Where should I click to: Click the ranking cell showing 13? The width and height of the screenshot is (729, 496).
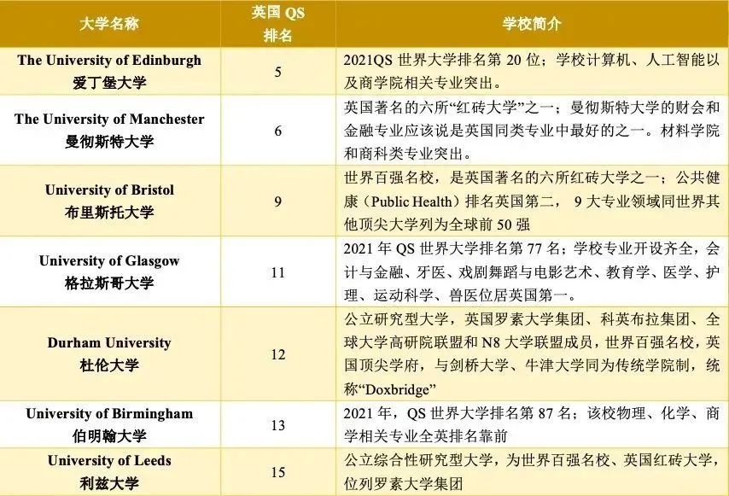coord(277,424)
